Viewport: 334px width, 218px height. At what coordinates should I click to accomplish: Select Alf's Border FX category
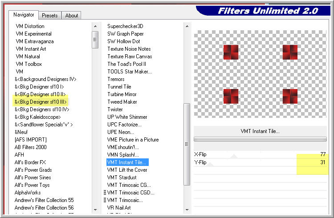point(30,162)
